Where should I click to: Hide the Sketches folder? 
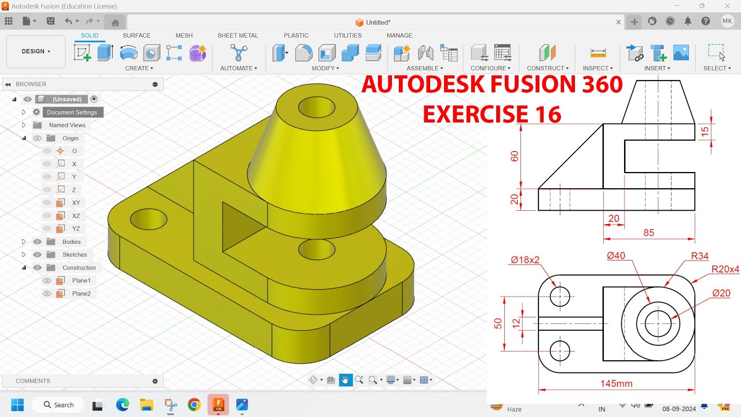tap(37, 254)
